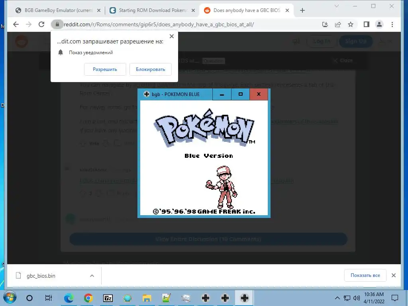
Task: Switch to the first bgb taskbar window
Action: click(206, 298)
